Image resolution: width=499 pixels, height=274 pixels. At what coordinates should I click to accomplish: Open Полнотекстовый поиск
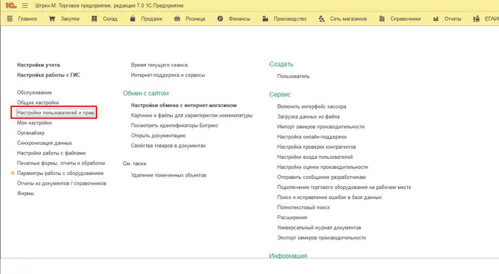tap(303, 207)
